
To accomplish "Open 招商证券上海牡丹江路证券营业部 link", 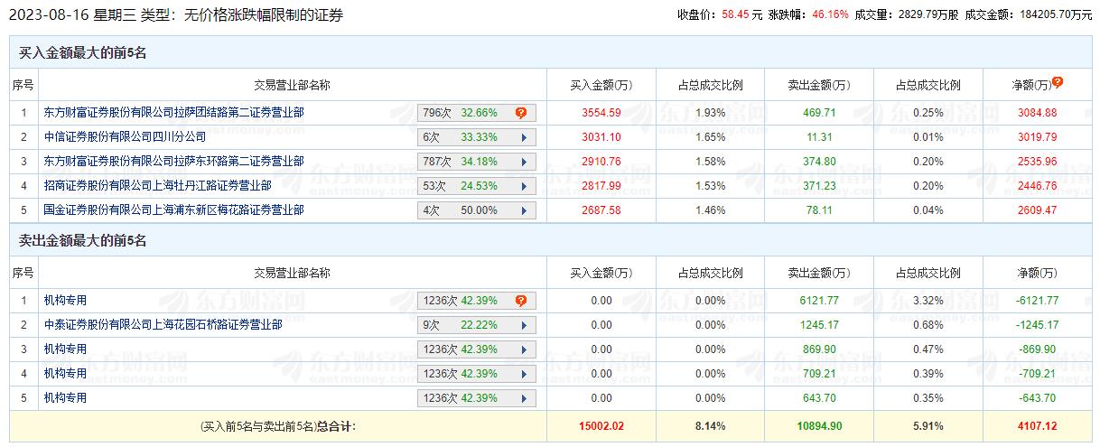I will tap(157, 186).
